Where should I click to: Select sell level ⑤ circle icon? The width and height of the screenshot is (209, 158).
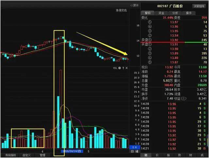[x=150, y=22]
